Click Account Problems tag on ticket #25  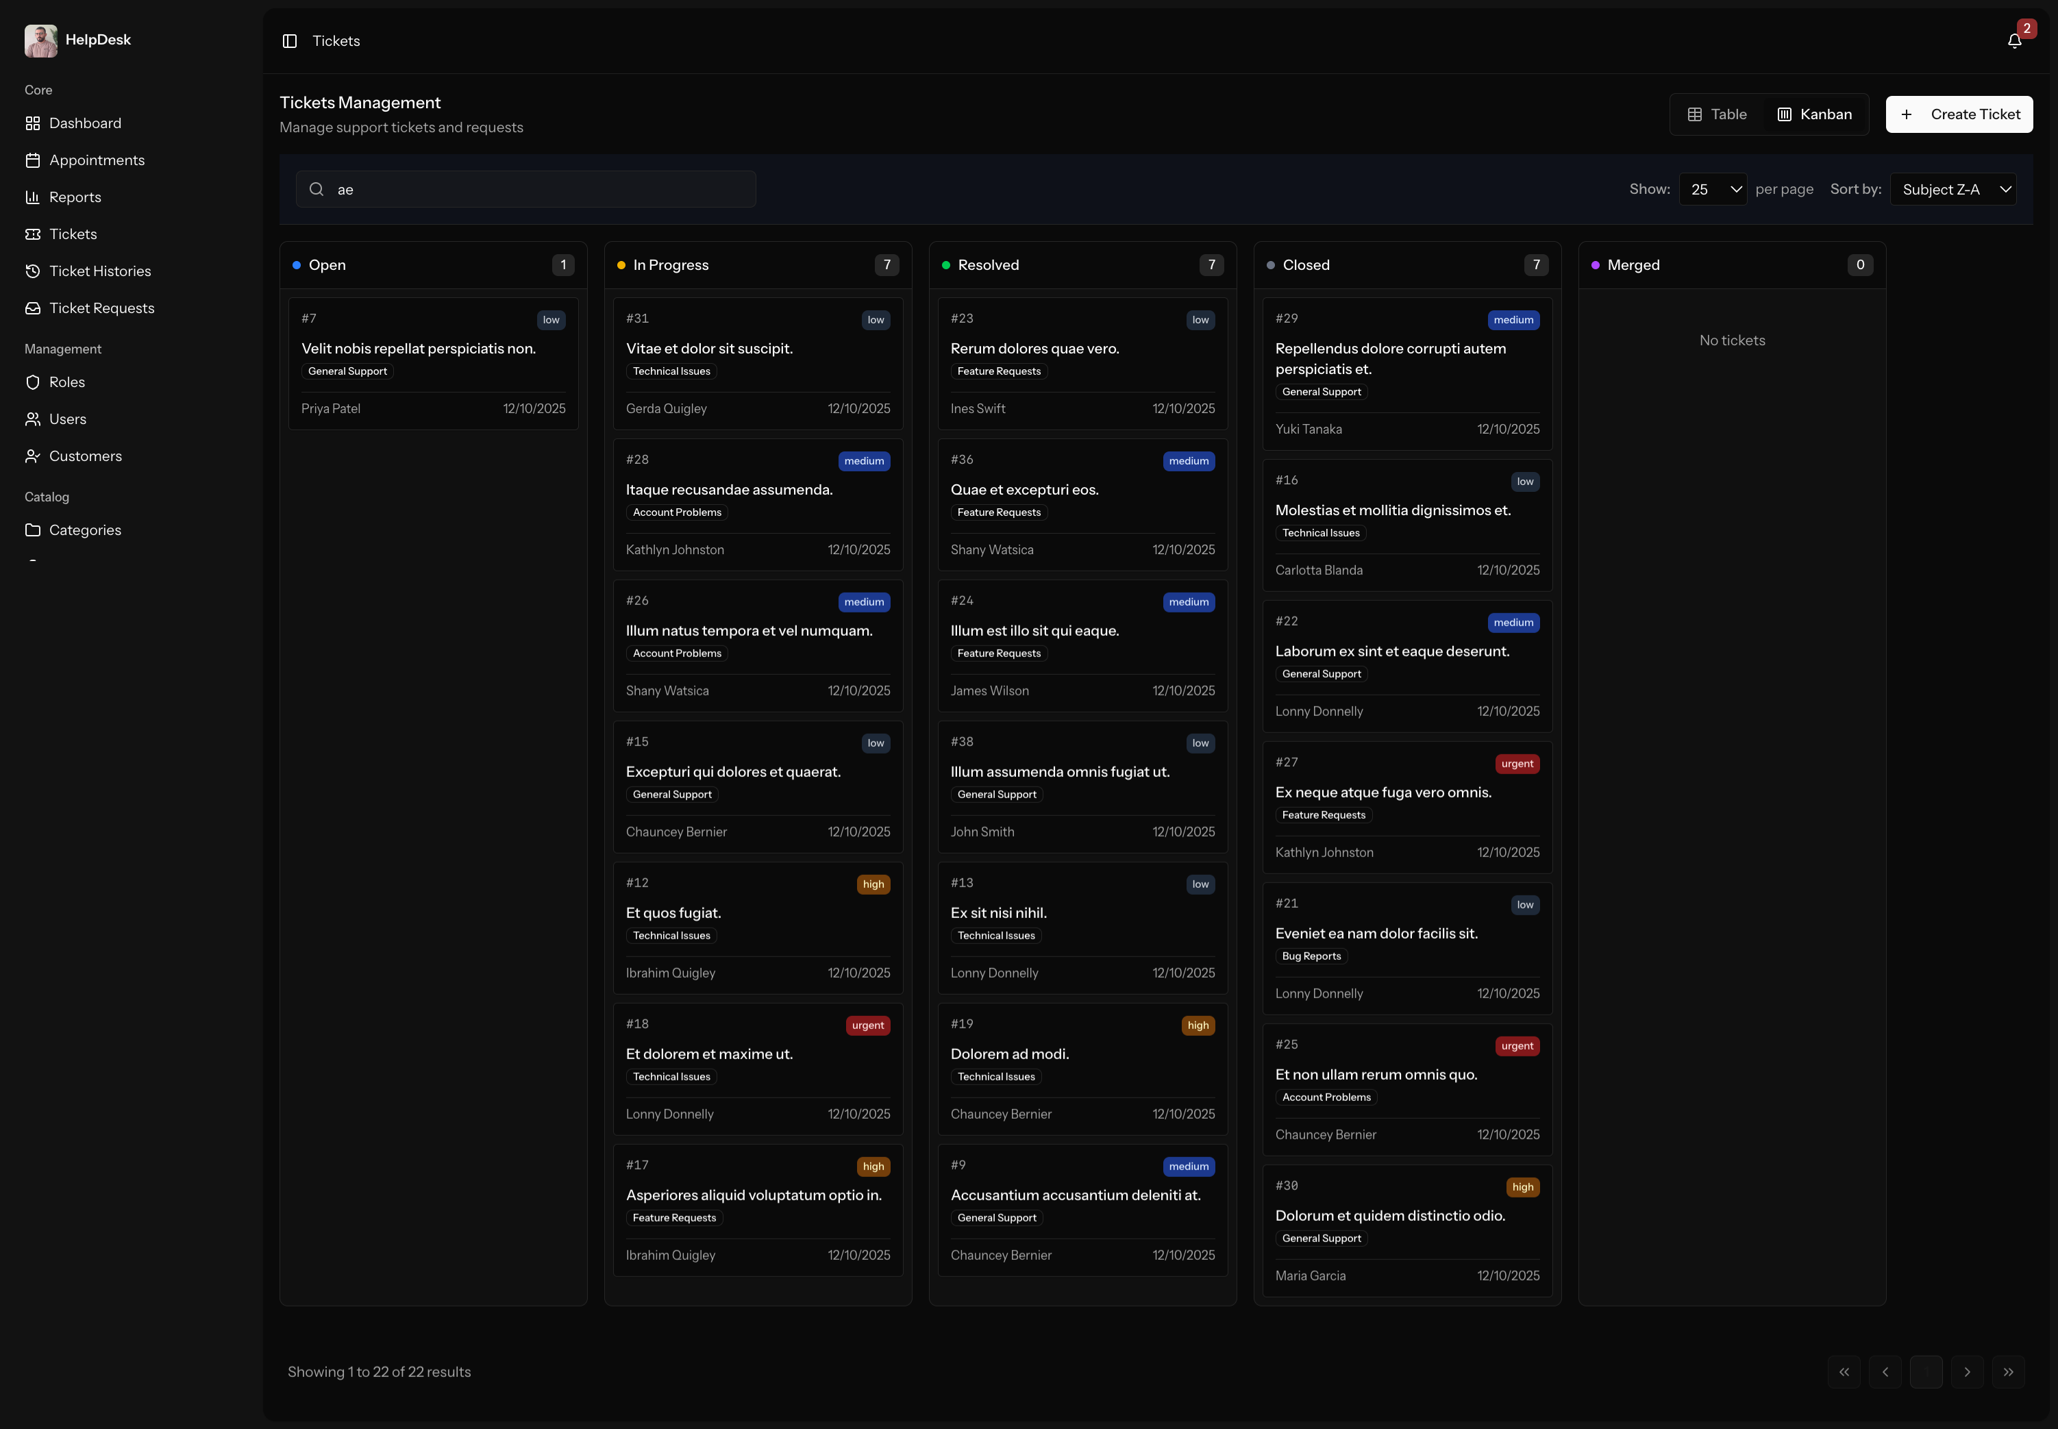click(1326, 1097)
